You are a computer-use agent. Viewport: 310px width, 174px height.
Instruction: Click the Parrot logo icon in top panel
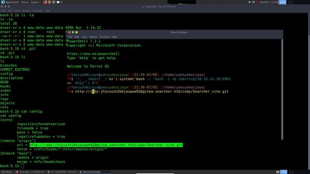tap(3, 2)
